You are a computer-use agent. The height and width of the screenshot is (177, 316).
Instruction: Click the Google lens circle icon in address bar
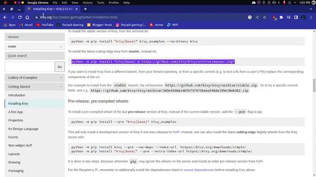pos(250,18)
